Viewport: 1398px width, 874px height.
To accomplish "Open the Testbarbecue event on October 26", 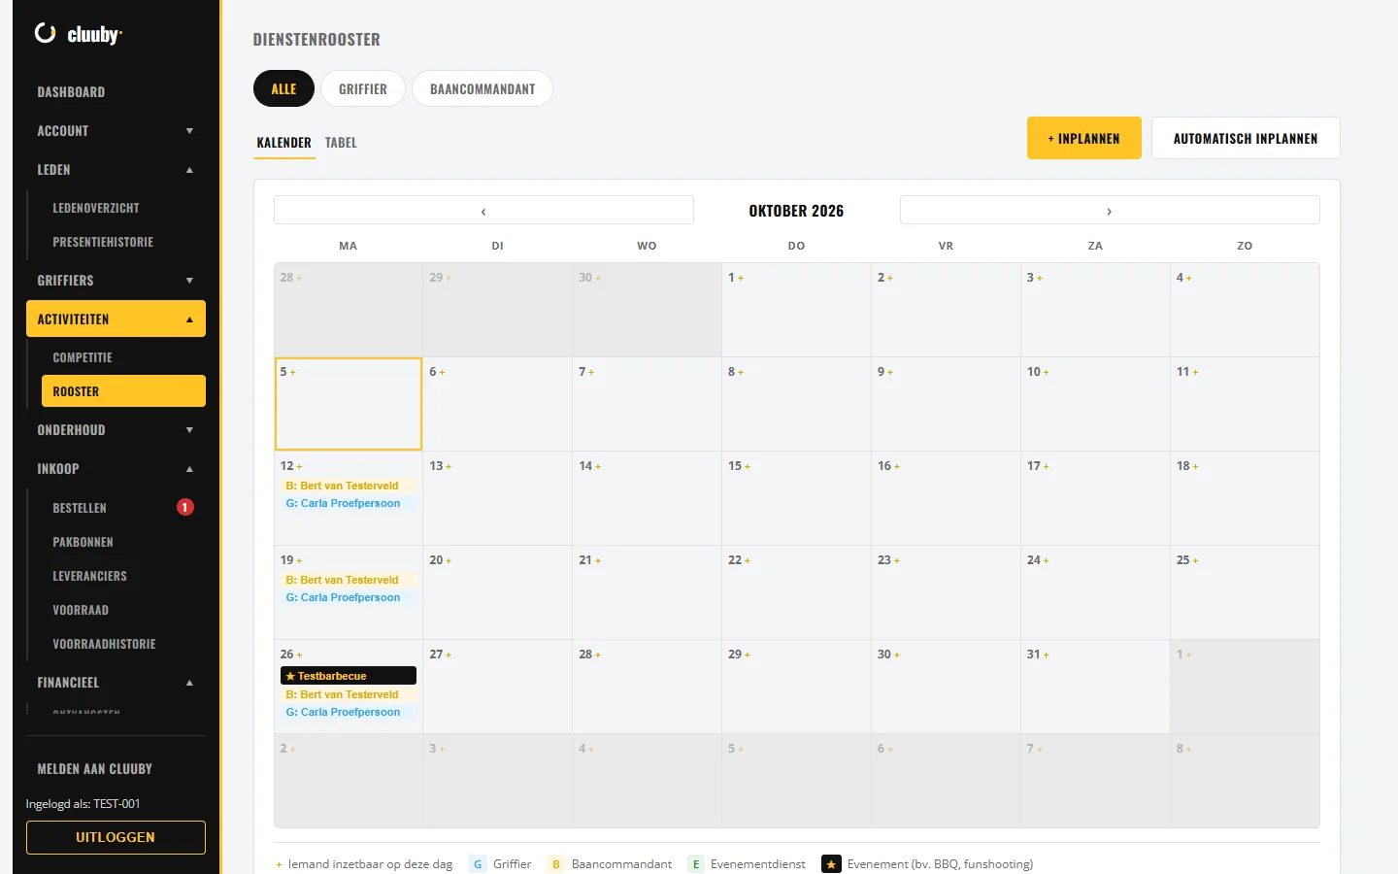I will [x=349, y=676].
